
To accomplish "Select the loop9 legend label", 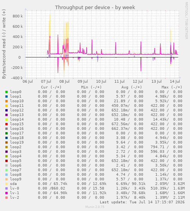I will point(16,179).
